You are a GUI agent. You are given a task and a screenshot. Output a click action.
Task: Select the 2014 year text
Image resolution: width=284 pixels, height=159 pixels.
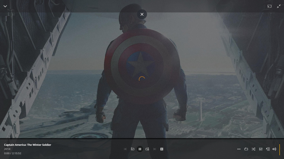click(7, 149)
